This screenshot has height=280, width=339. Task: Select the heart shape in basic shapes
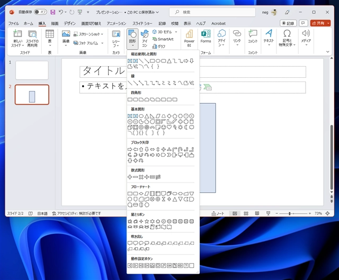point(169,127)
